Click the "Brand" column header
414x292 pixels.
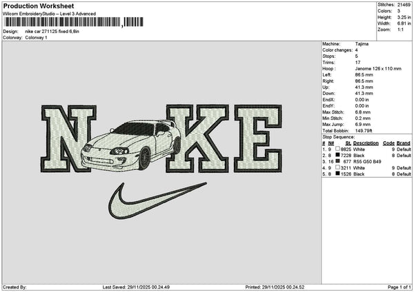point(404,143)
